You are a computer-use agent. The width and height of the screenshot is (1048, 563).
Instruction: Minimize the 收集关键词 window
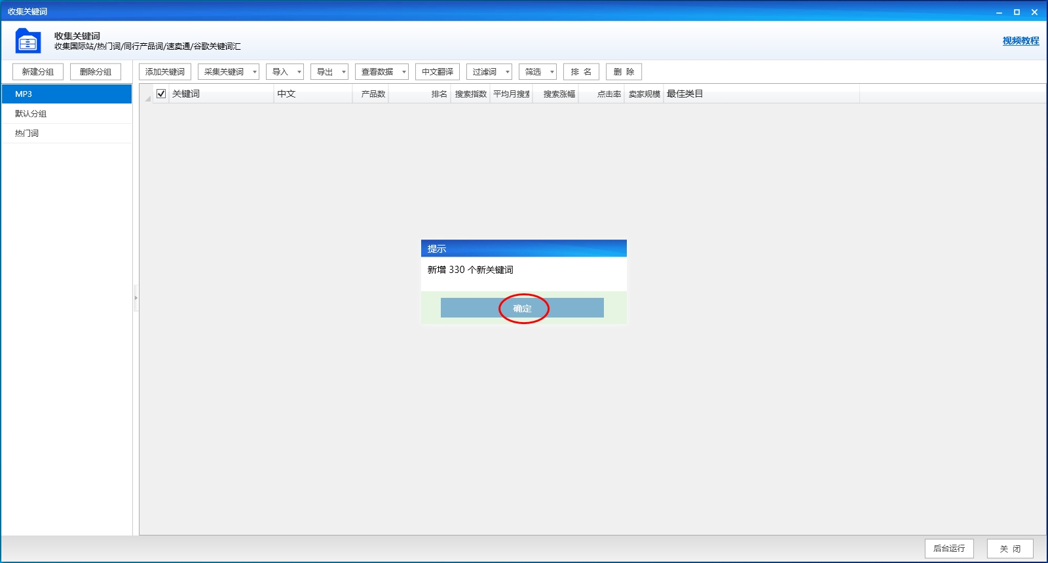click(x=999, y=12)
